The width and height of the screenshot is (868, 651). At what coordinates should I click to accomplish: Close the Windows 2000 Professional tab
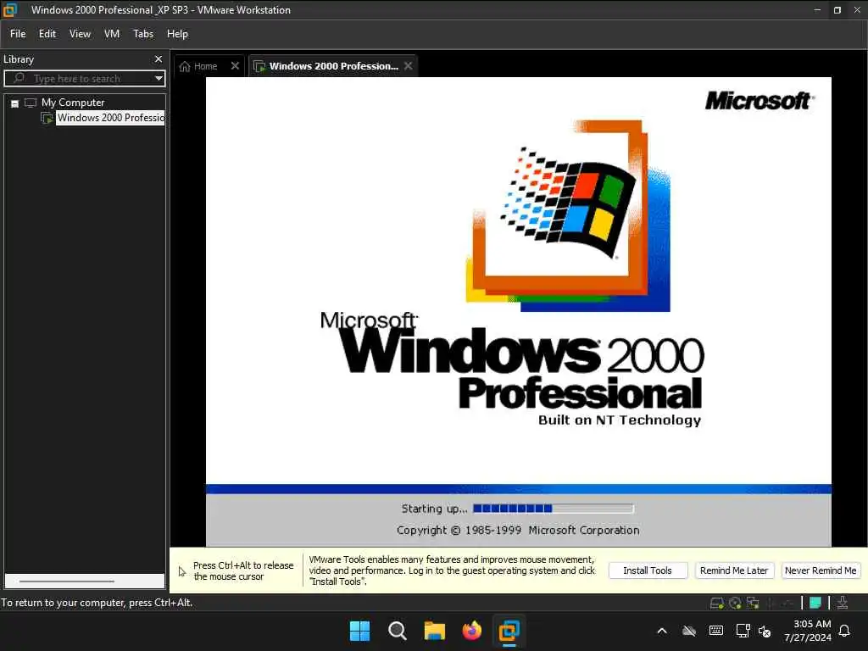tap(408, 66)
